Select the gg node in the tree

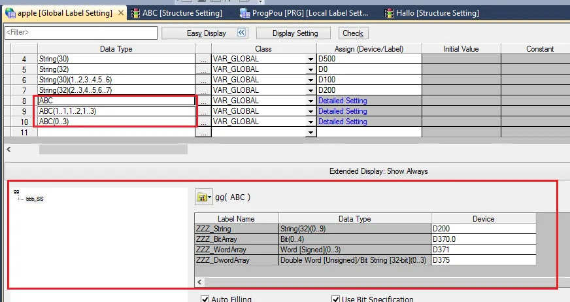16,192
